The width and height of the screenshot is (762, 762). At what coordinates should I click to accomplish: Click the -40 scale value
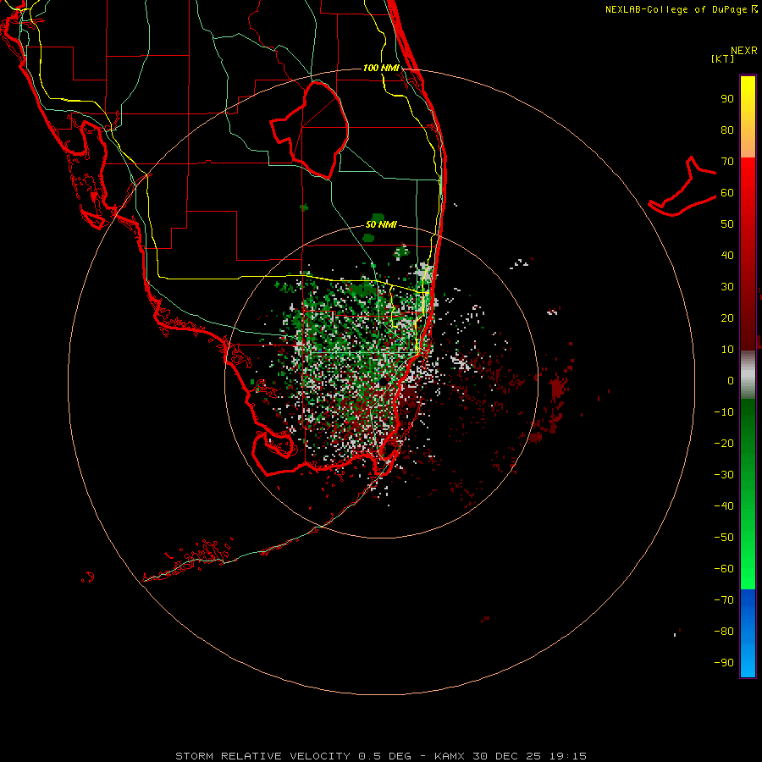click(x=724, y=506)
